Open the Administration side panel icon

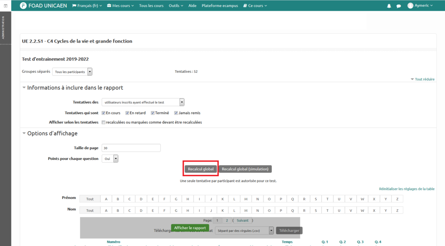click(5, 6)
